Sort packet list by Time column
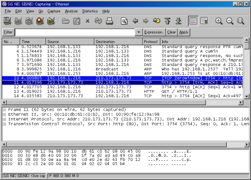The height and width of the screenshot is (180, 251). point(33,42)
